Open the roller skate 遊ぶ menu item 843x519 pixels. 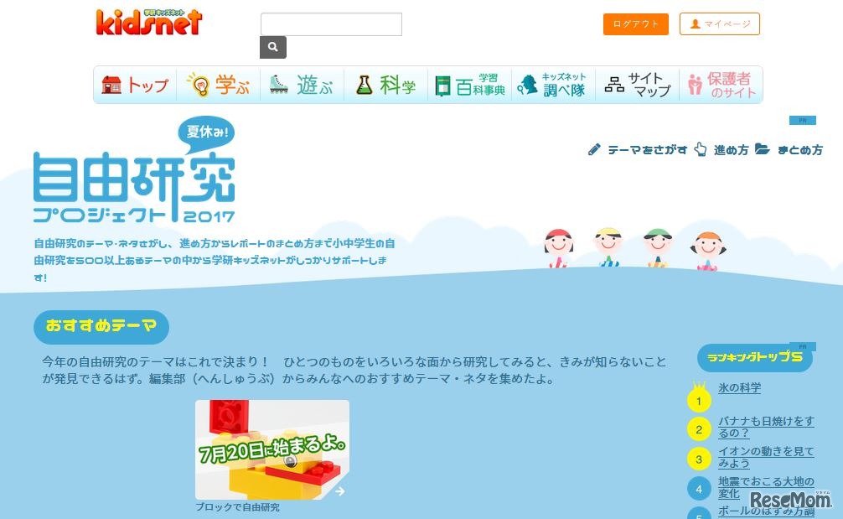pyautogui.click(x=303, y=85)
